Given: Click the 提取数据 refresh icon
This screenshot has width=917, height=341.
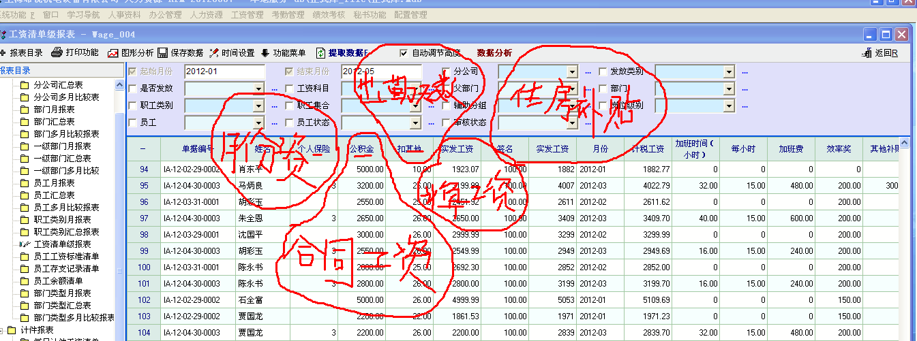Looking at the screenshot, I should click(x=320, y=53).
